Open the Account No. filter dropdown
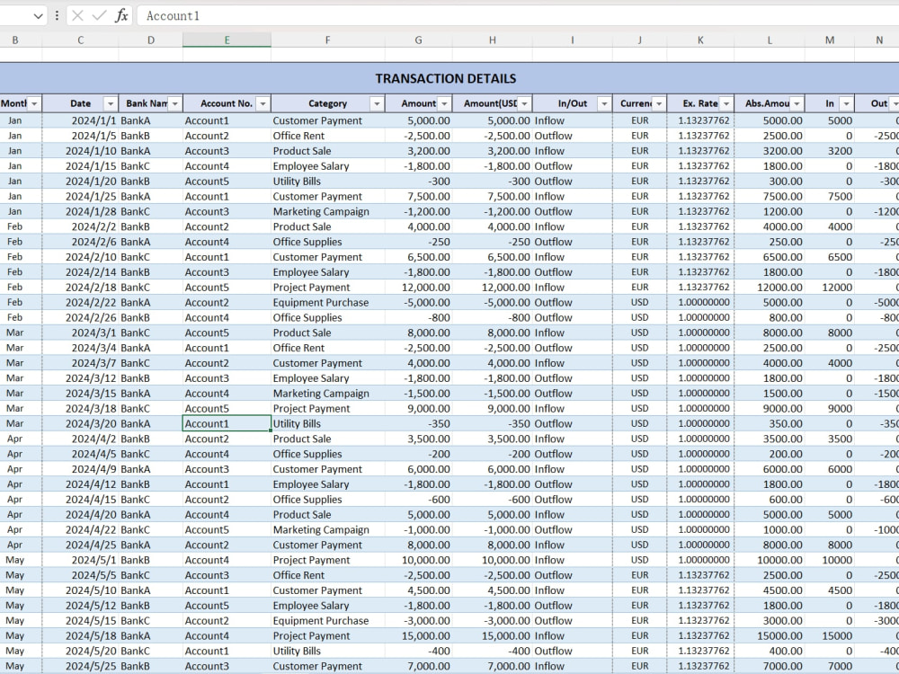 pos(263,103)
